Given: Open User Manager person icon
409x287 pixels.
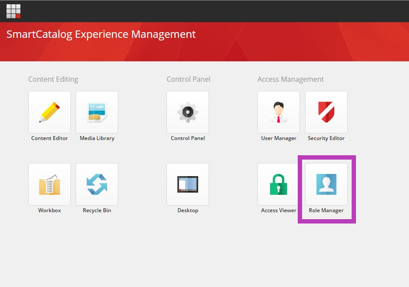Looking at the screenshot, I should click(x=279, y=112).
